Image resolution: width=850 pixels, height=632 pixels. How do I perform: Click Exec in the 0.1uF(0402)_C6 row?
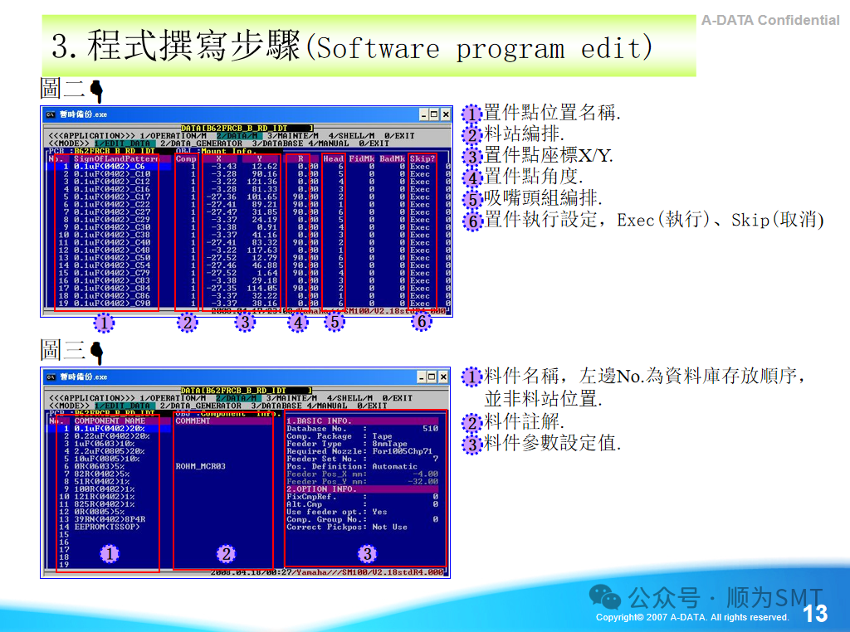(x=420, y=167)
